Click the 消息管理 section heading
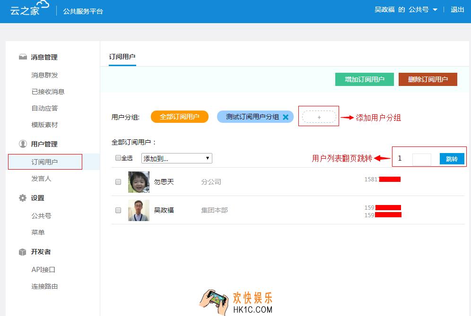This screenshot has height=316, width=471. click(44, 57)
